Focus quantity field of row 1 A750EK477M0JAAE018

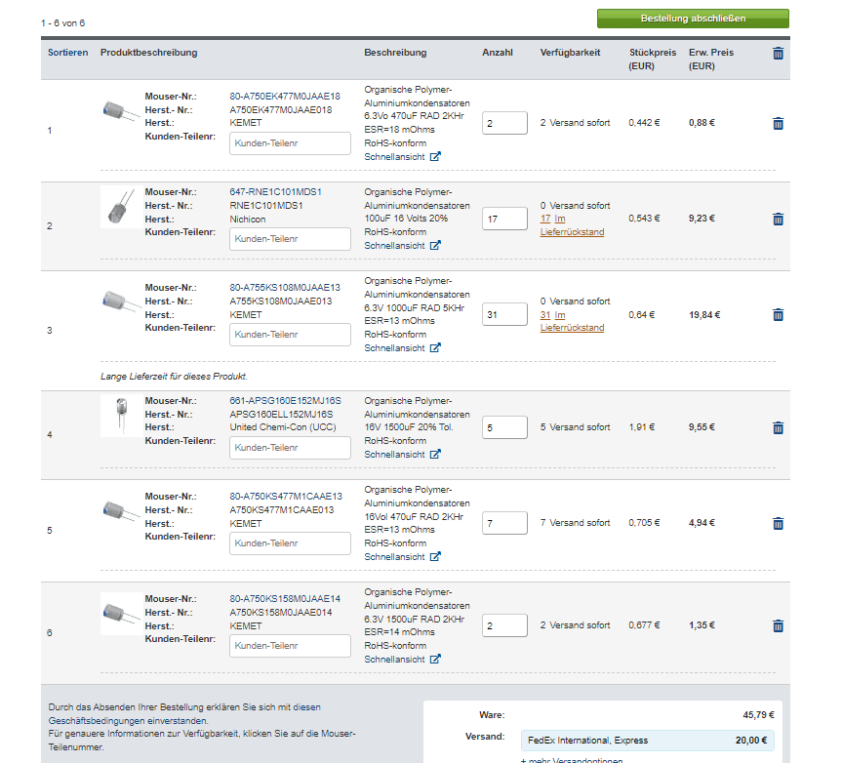pyautogui.click(x=504, y=123)
